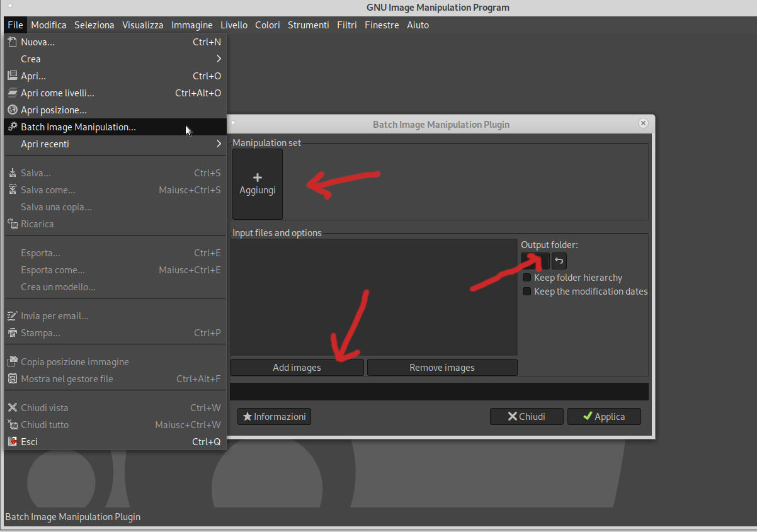
Task: Click the Input files and options heading
Action: pyautogui.click(x=277, y=233)
